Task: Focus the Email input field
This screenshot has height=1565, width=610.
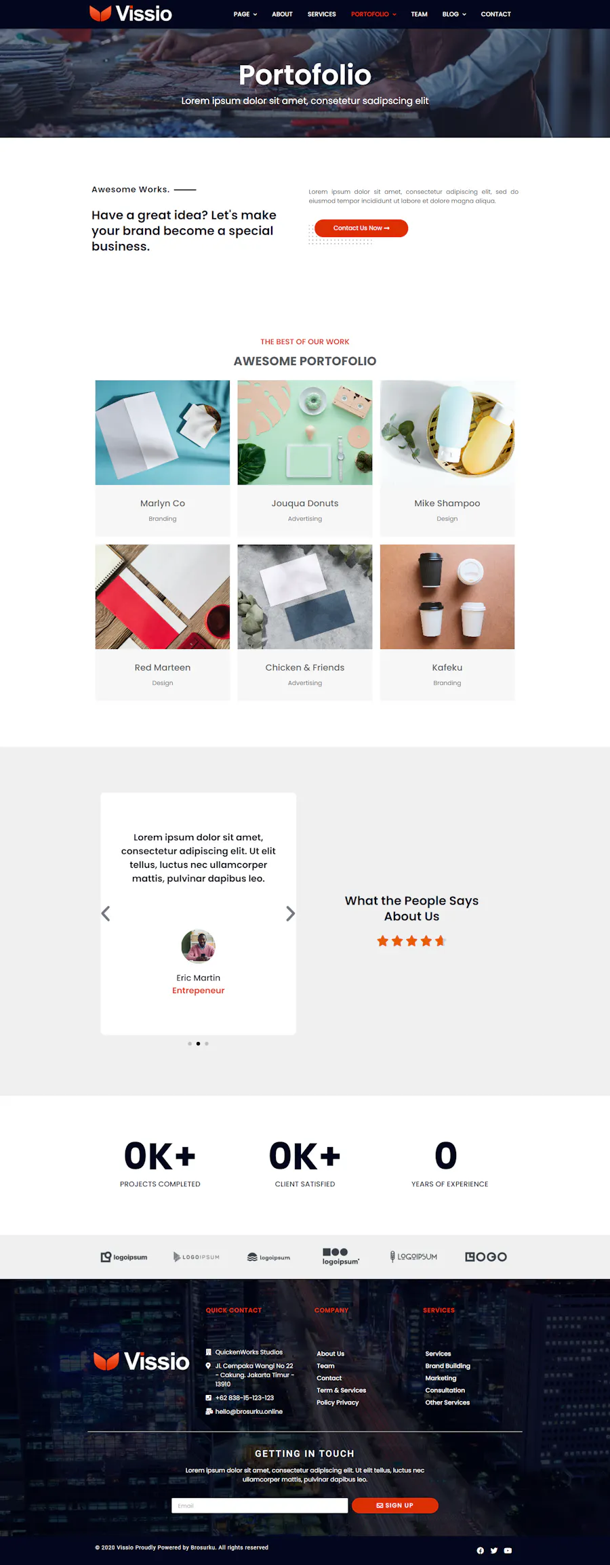Action: coord(260,1505)
